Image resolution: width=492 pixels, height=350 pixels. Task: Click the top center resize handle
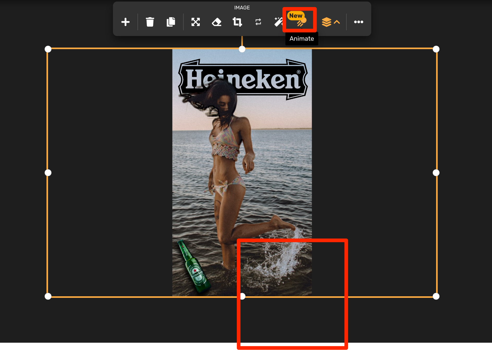242,49
